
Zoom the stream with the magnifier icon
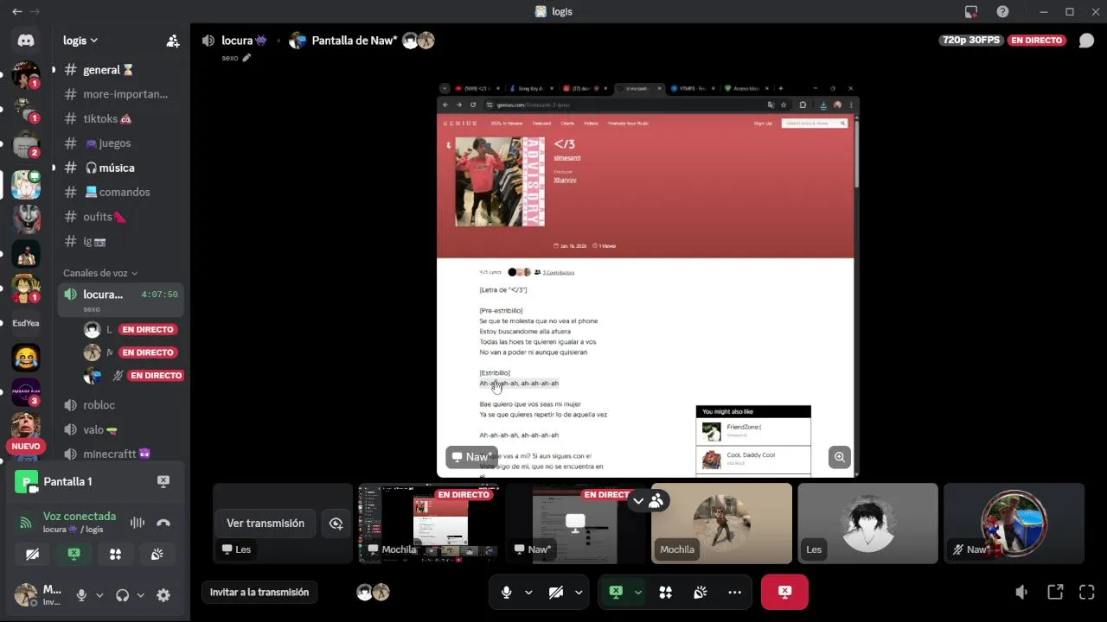(x=839, y=457)
